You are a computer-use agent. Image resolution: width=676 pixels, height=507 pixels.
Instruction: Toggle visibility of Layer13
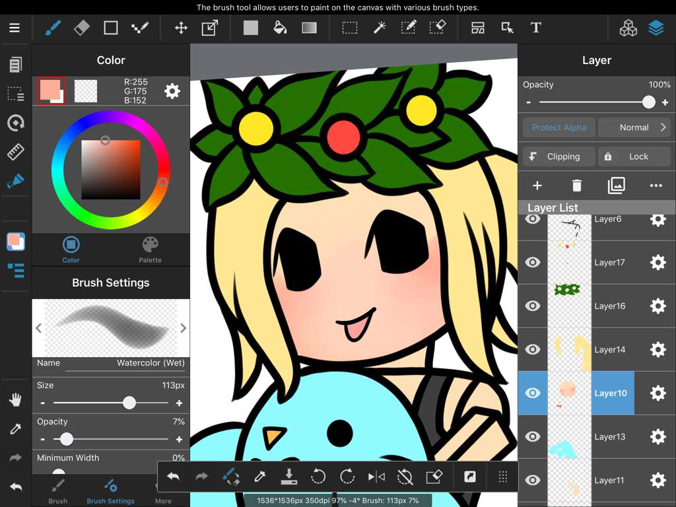coord(533,436)
